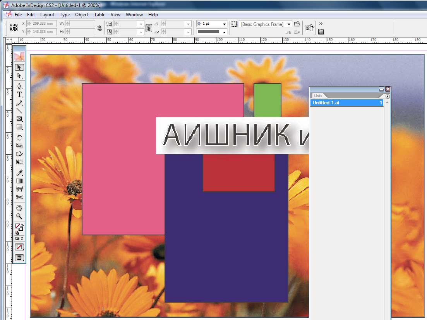Open the Object menu
Screen dimensions: 427x320
[x=82, y=15]
